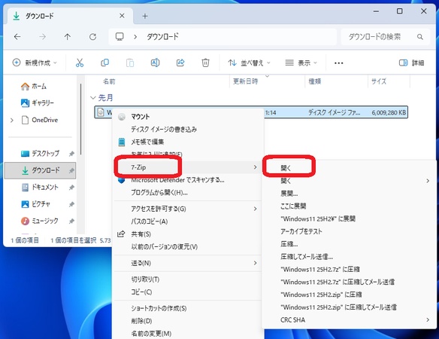Add a new tab with plus button
The width and height of the screenshot is (439, 339).
pyautogui.click(x=145, y=17)
